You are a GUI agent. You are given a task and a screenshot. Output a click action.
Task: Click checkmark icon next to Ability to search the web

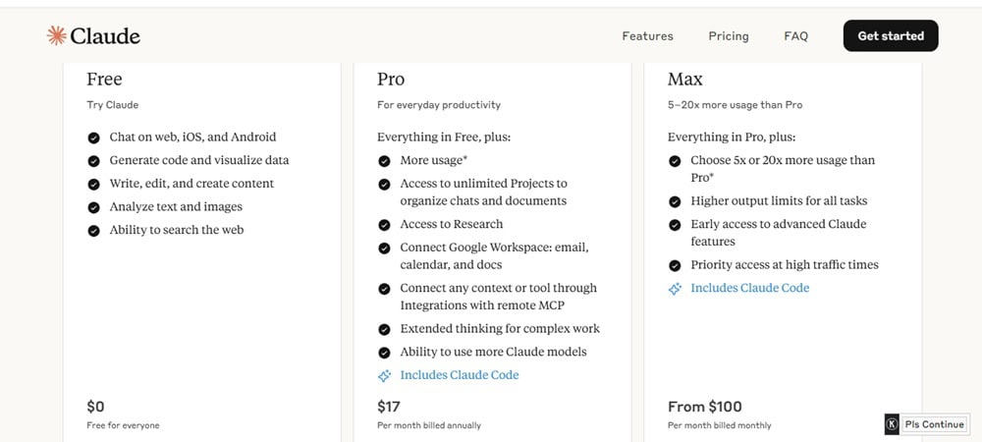(94, 231)
